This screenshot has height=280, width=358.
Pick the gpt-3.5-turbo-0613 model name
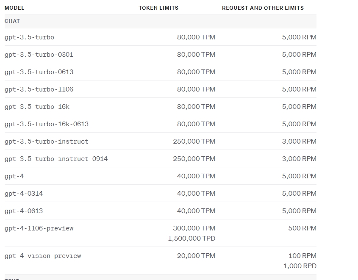[x=39, y=72]
